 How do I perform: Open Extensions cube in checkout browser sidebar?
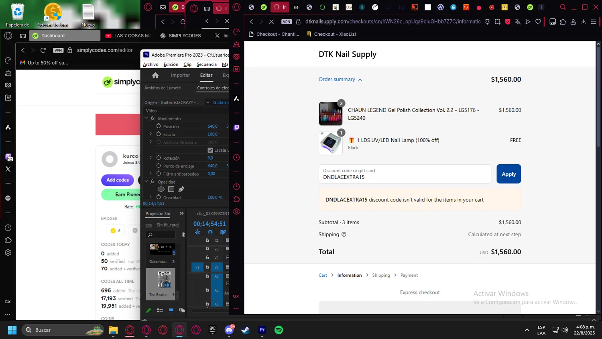point(236,199)
